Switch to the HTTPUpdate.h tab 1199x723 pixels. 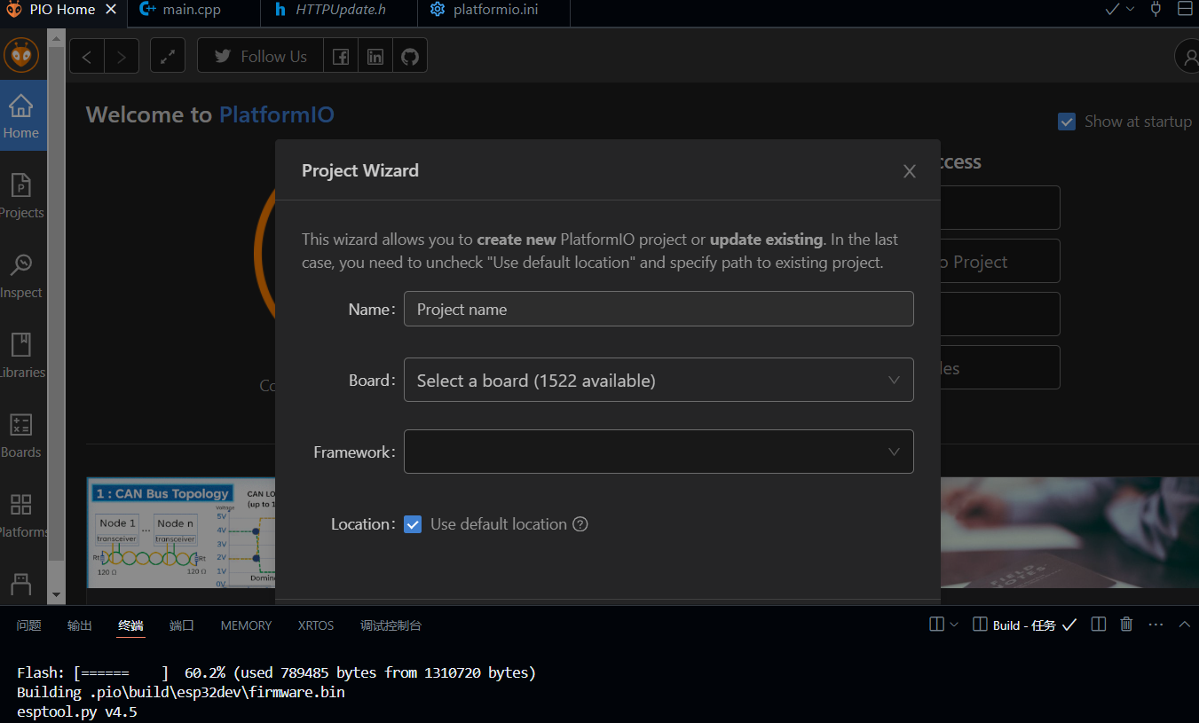click(x=339, y=10)
